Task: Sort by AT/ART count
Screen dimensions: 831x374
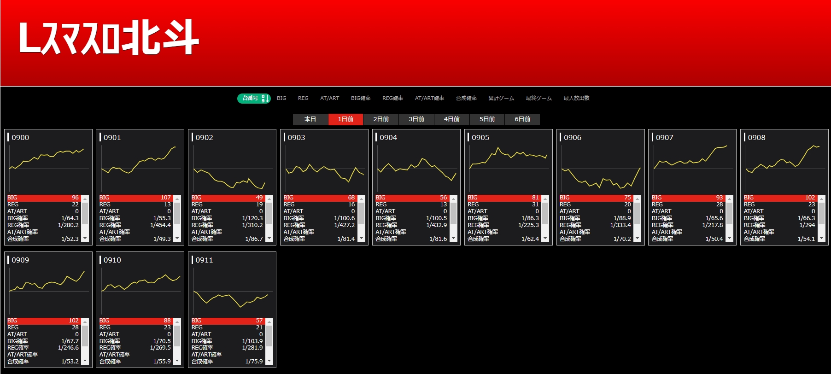Action: point(330,98)
